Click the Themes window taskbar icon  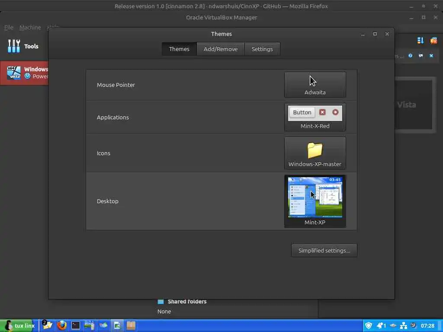coord(117,326)
